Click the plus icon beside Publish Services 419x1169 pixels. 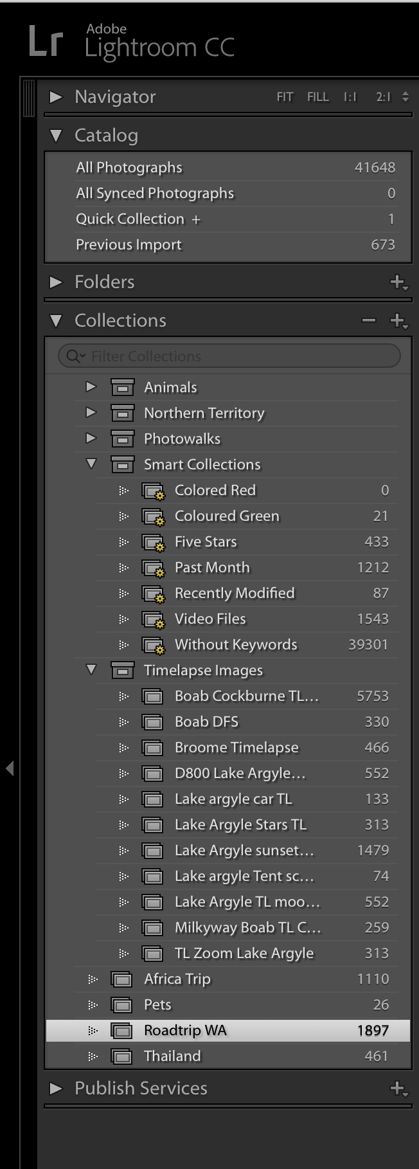398,1088
